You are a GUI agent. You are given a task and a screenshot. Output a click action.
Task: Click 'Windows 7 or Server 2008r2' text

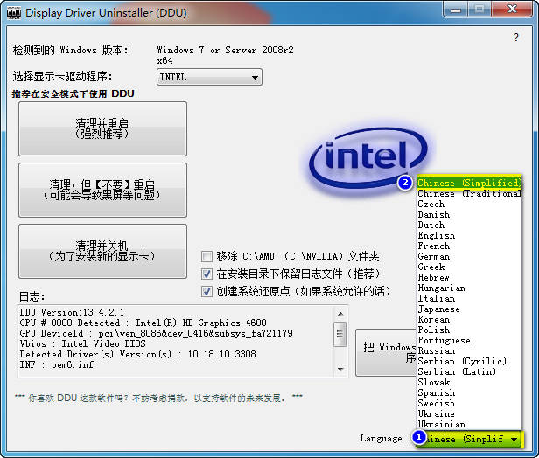[225, 50]
